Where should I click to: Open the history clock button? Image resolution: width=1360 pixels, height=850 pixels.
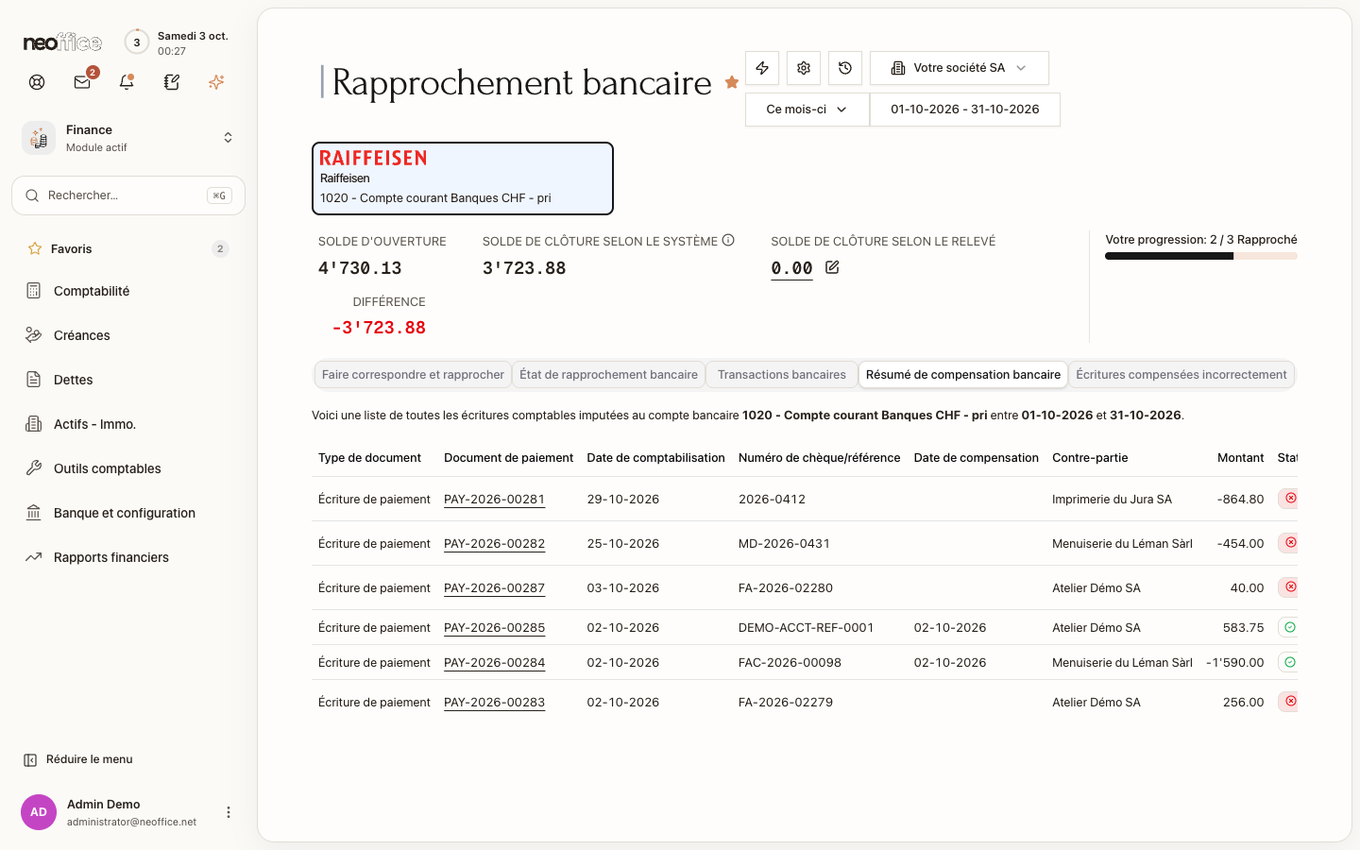(845, 68)
